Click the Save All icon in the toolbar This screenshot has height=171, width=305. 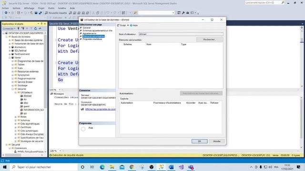[40, 13]
